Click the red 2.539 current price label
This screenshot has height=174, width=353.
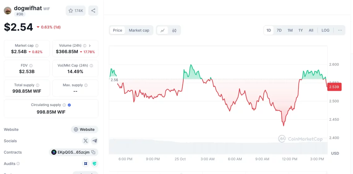pyautogui.click(x=334, y=87)
